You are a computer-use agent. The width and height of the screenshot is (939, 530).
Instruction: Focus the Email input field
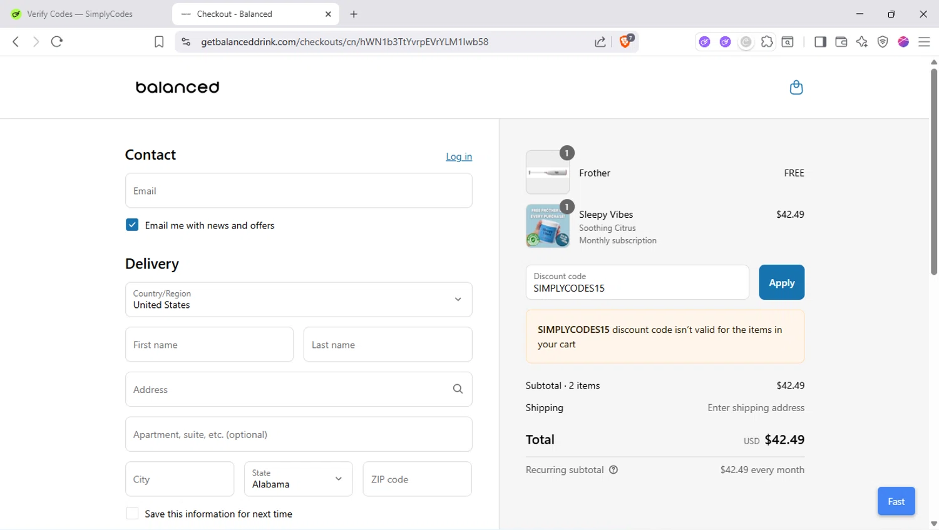point(299,190)
